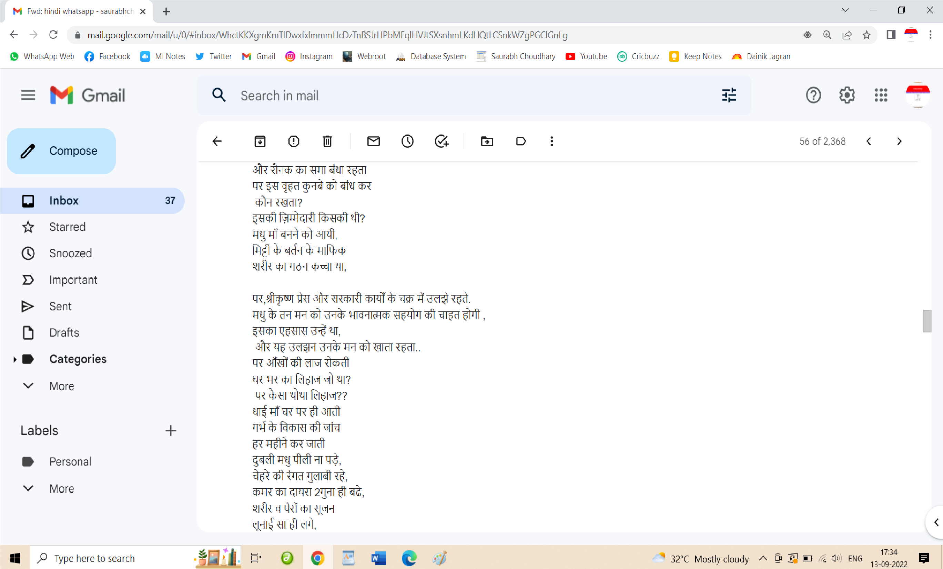Screen dimensions: 943x569
Task: Click the email page vertical scrollbar thumb
Action: pyautogui.click(x=927, y=321)
